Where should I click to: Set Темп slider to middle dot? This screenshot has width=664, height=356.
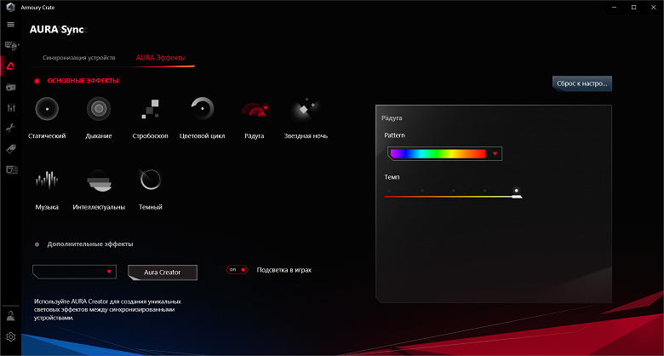pyautogui.click(x=453, y=191)
